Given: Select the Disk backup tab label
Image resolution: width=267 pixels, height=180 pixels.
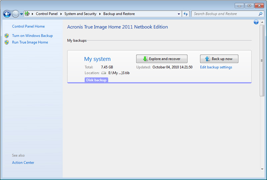Looking at the screenshot, I should (x=96, y=80).
